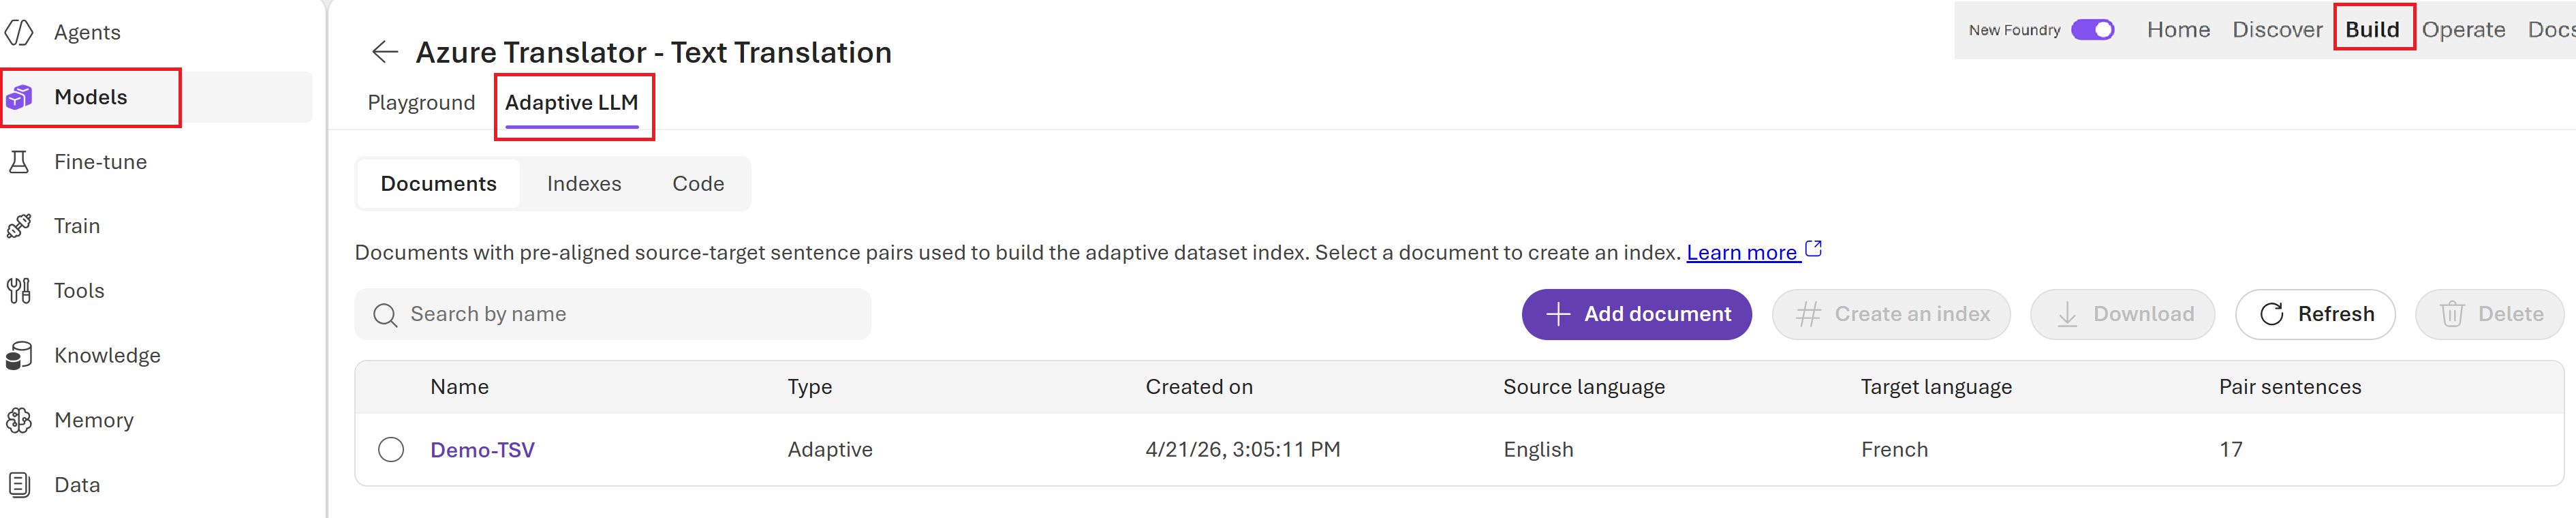2576x518 pixels.
Task: Click the Refresh button label
Action: (x=2336, y=315)
